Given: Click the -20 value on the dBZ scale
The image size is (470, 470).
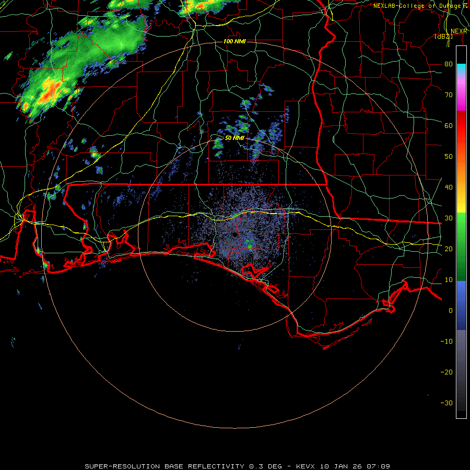Looking at the screenshot, I should (x=446, y=372).
